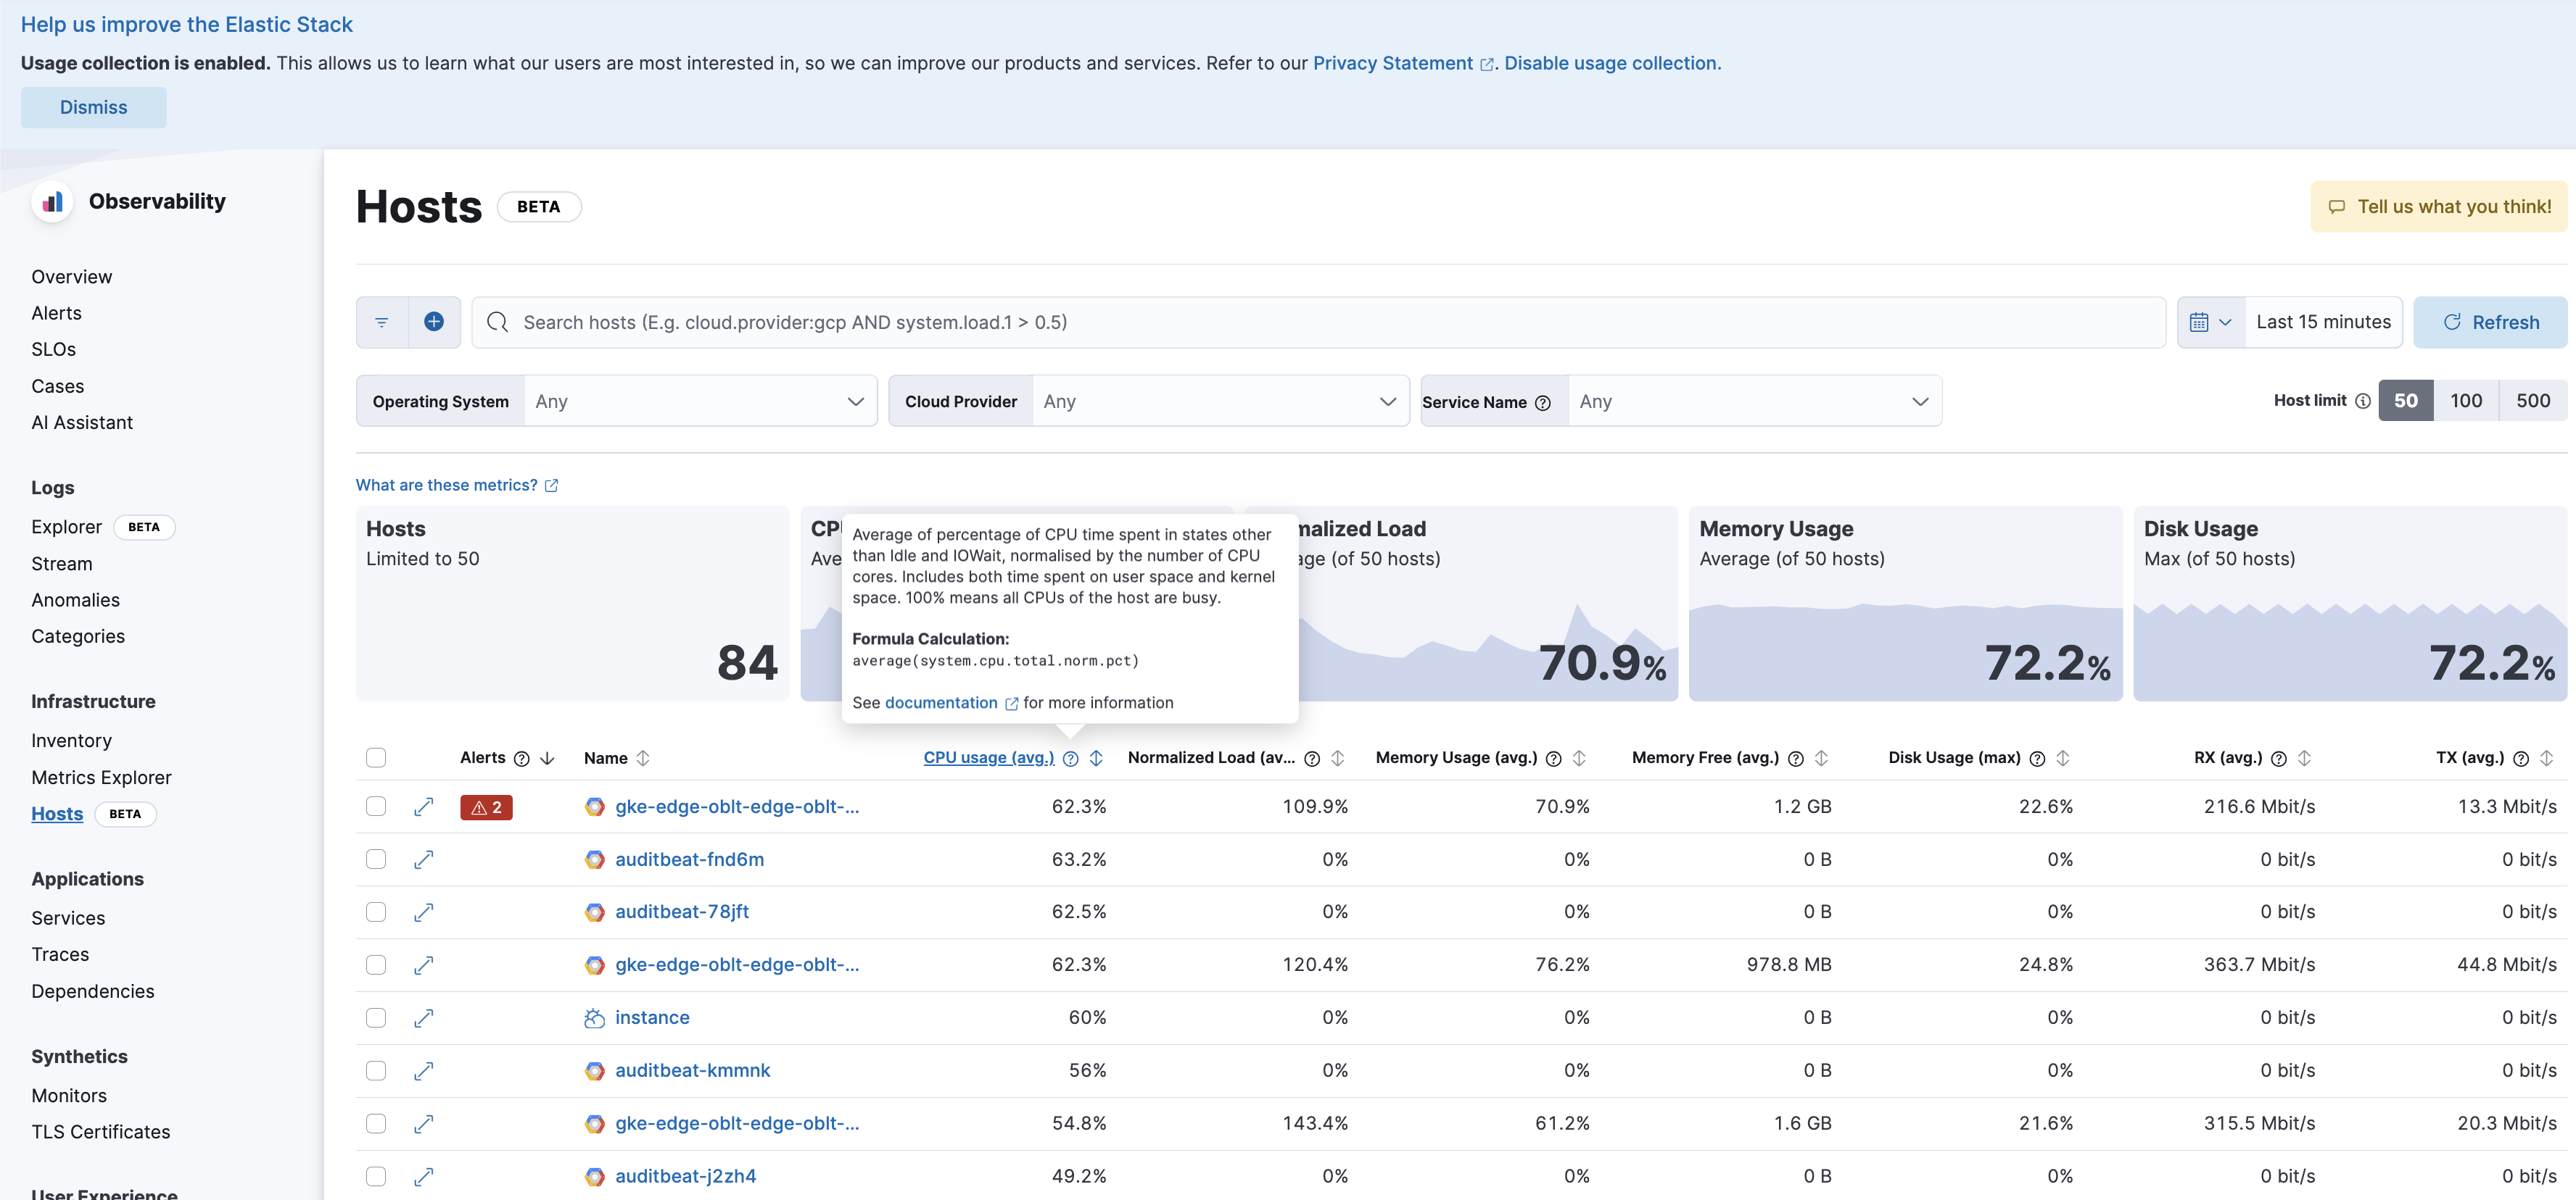
Task: Select checkbox for instance row
Action: (x=376, y=1018)
